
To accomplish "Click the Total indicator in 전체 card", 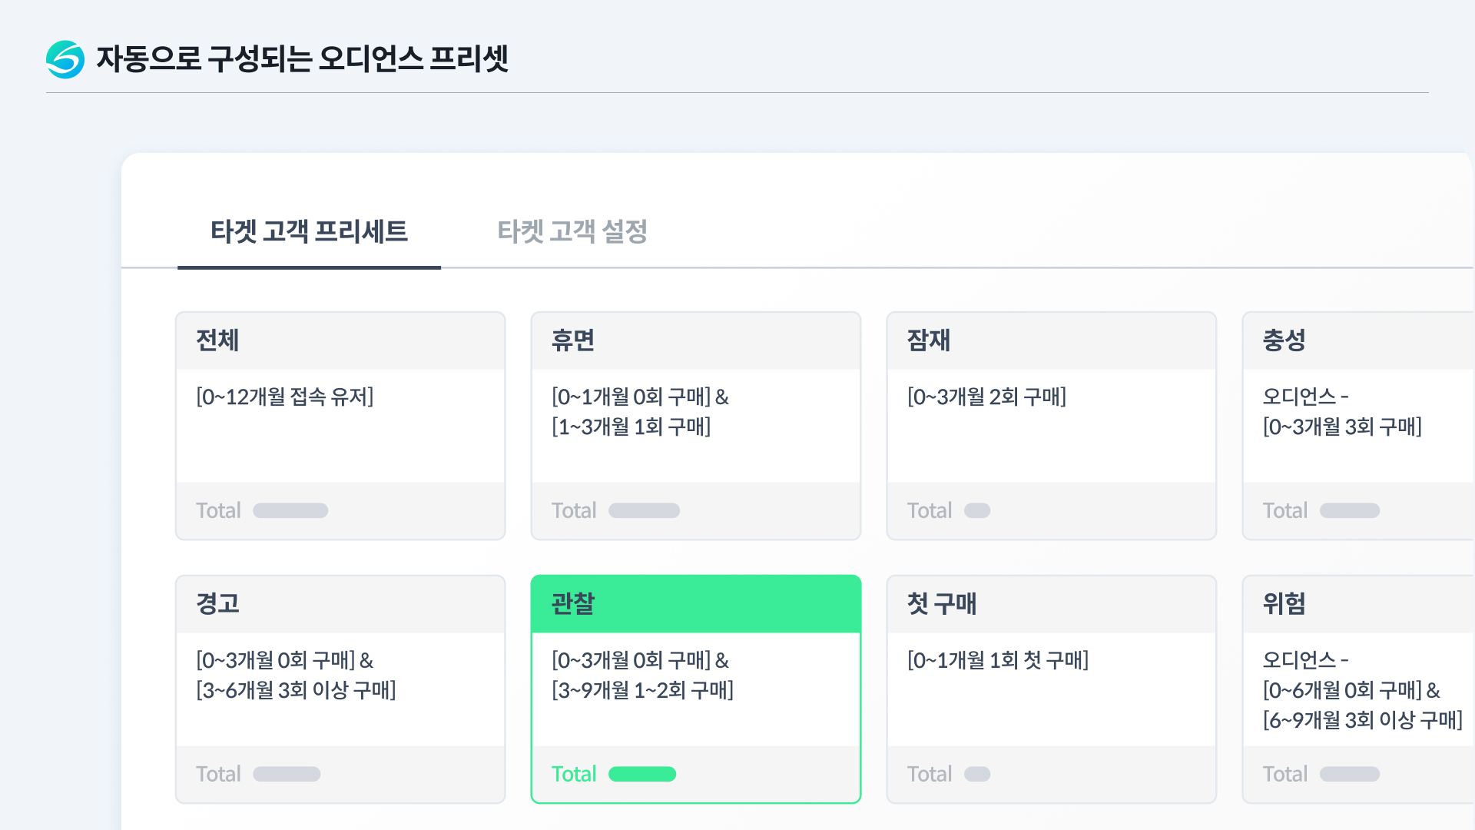I will (x=290, y=510).
